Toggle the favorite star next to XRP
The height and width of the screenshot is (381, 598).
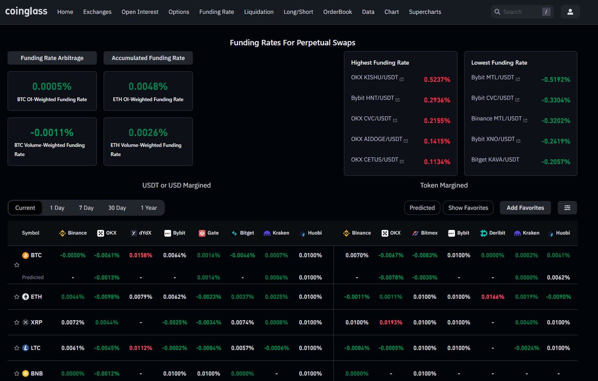16,322
